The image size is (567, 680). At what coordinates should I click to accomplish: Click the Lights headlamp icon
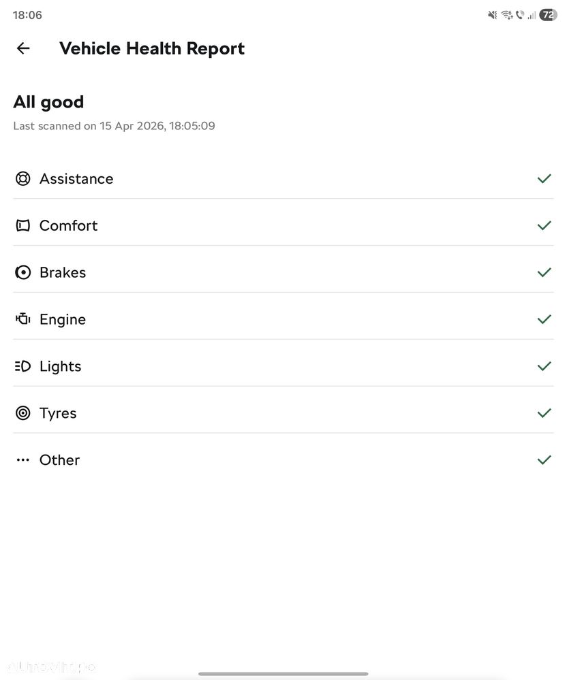pyautogui.click(x=23, y=366)
